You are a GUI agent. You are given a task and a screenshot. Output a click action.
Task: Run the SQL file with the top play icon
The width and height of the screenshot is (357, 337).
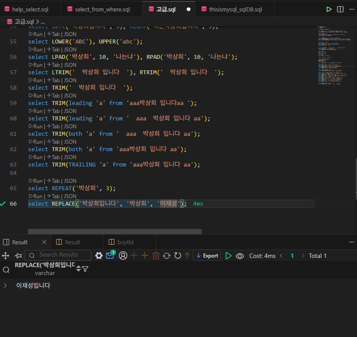[329, 9]
